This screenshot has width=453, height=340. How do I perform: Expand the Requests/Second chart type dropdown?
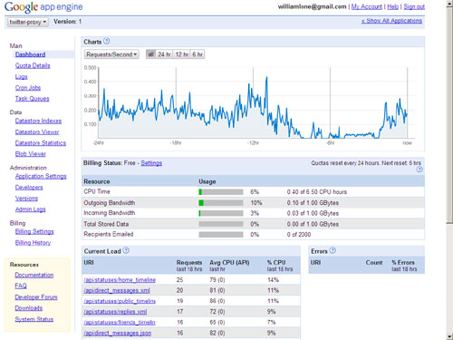coord(111,54)
